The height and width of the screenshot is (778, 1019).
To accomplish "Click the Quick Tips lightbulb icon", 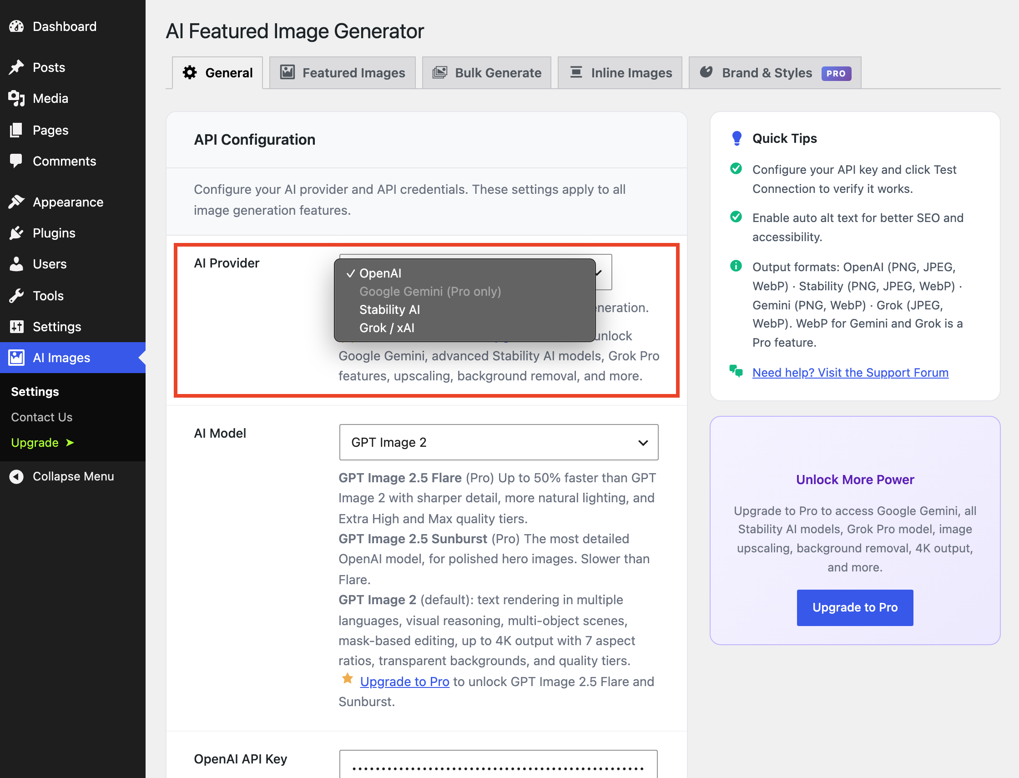I will (737, 138).
